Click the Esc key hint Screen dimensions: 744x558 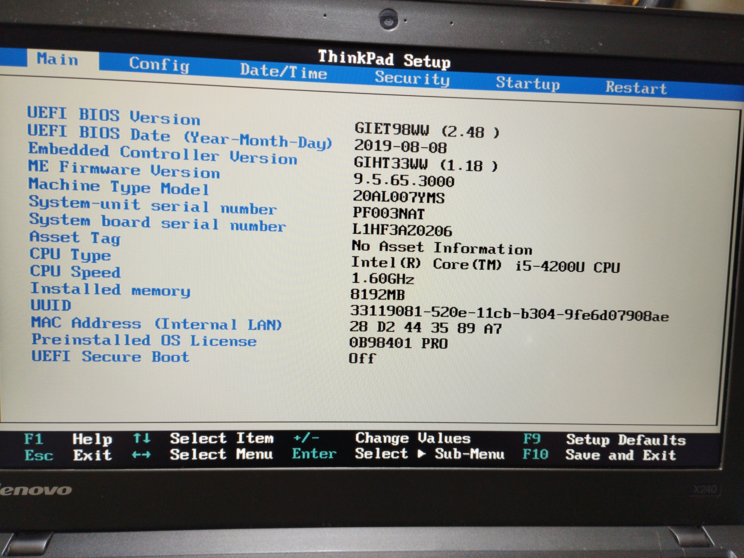coord(39,455)
